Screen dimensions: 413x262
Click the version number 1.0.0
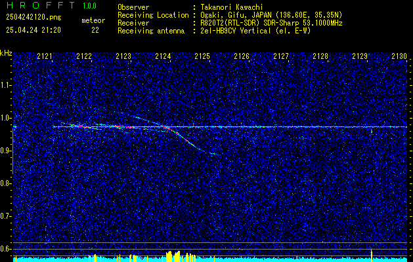coord(89,6)
